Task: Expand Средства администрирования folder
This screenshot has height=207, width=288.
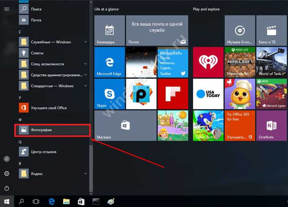Action: coord(53,75)
